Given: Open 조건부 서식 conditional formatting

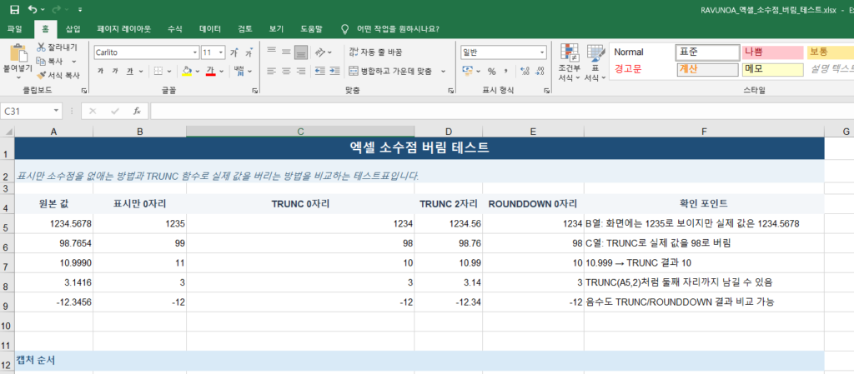Looking at the screenshot, I should tap(570, 62).
